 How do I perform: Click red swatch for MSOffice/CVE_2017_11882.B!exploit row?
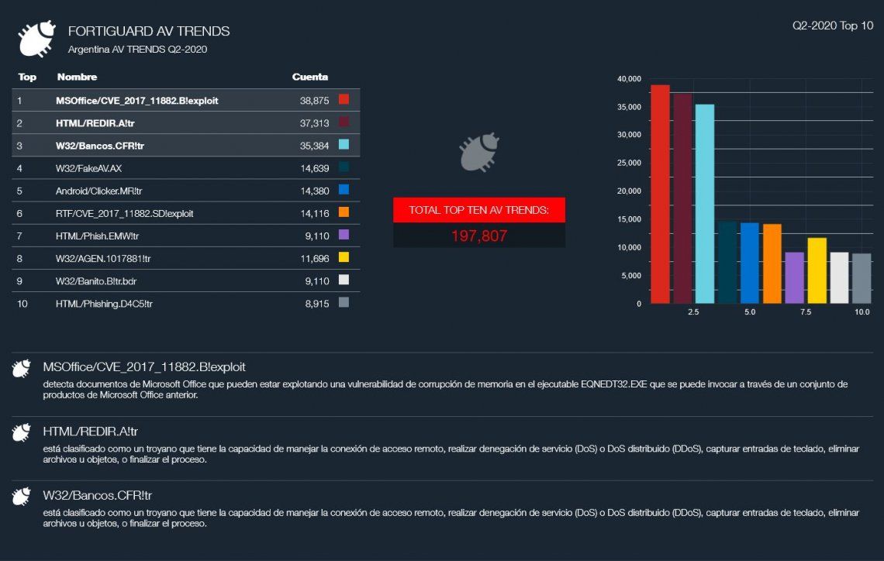344,100
